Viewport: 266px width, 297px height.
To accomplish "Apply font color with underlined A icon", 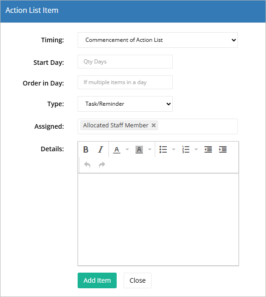I will pyautogui.click(x=117, y=149).
